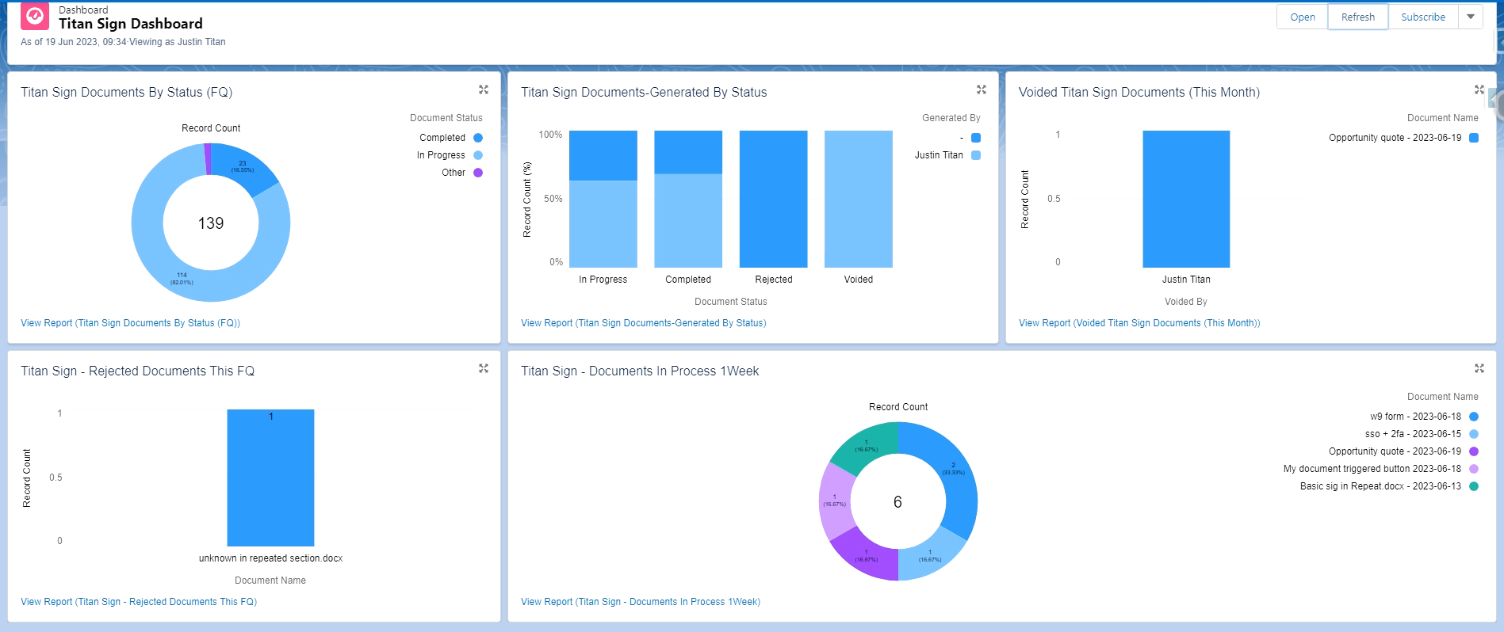Refresh the dashboard
This screenshot has width=1504, height=632.
point(1358,17)
